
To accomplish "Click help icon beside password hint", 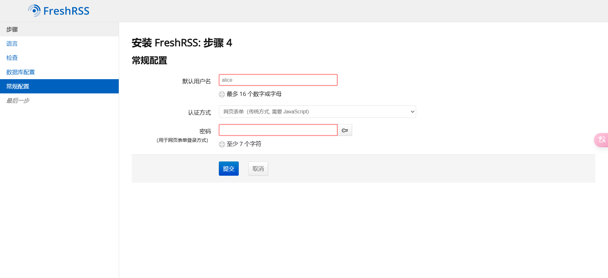I will [222, 144].
